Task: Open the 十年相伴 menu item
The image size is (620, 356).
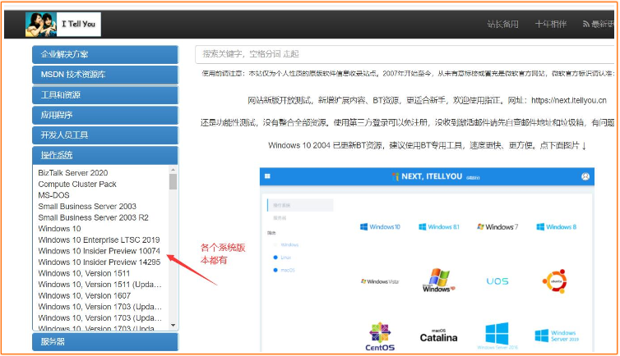Action: point(550,25)
